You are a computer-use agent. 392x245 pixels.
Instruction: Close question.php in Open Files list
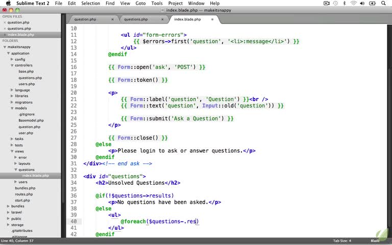point(5,22)
